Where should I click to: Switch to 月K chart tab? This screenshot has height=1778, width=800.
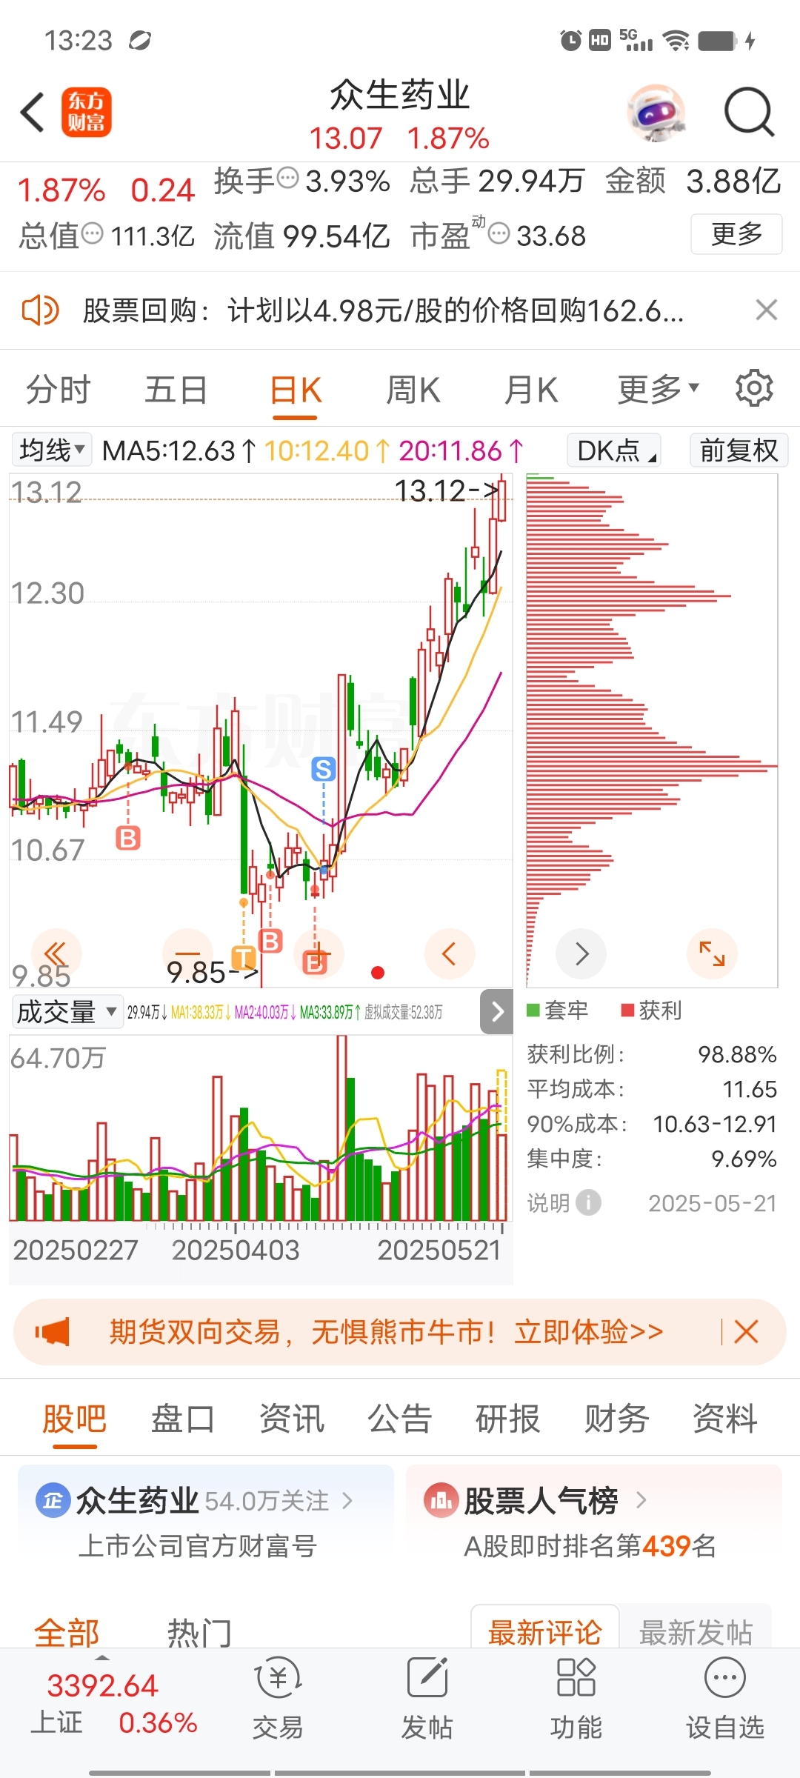click(x=531, y=388)
